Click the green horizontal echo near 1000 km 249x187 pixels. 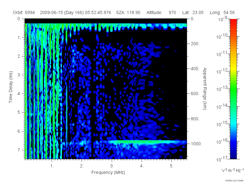(140, 142)
